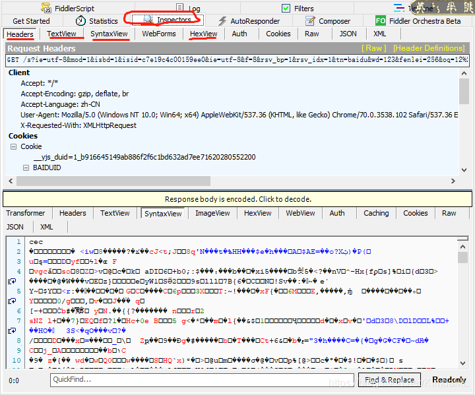Click the headers horizontal scrollbar thumb

pos(113,181)
